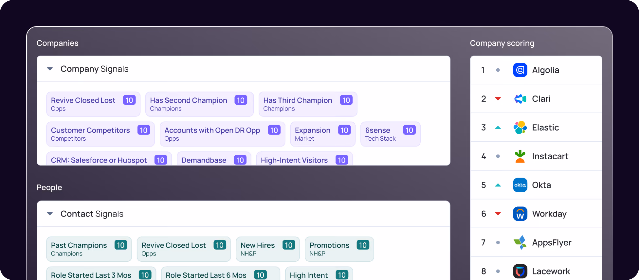This screenshot has width=639, height=280.
Task: Click the red down-trend arrow beside Workday
Action: (x=498, y=214)
